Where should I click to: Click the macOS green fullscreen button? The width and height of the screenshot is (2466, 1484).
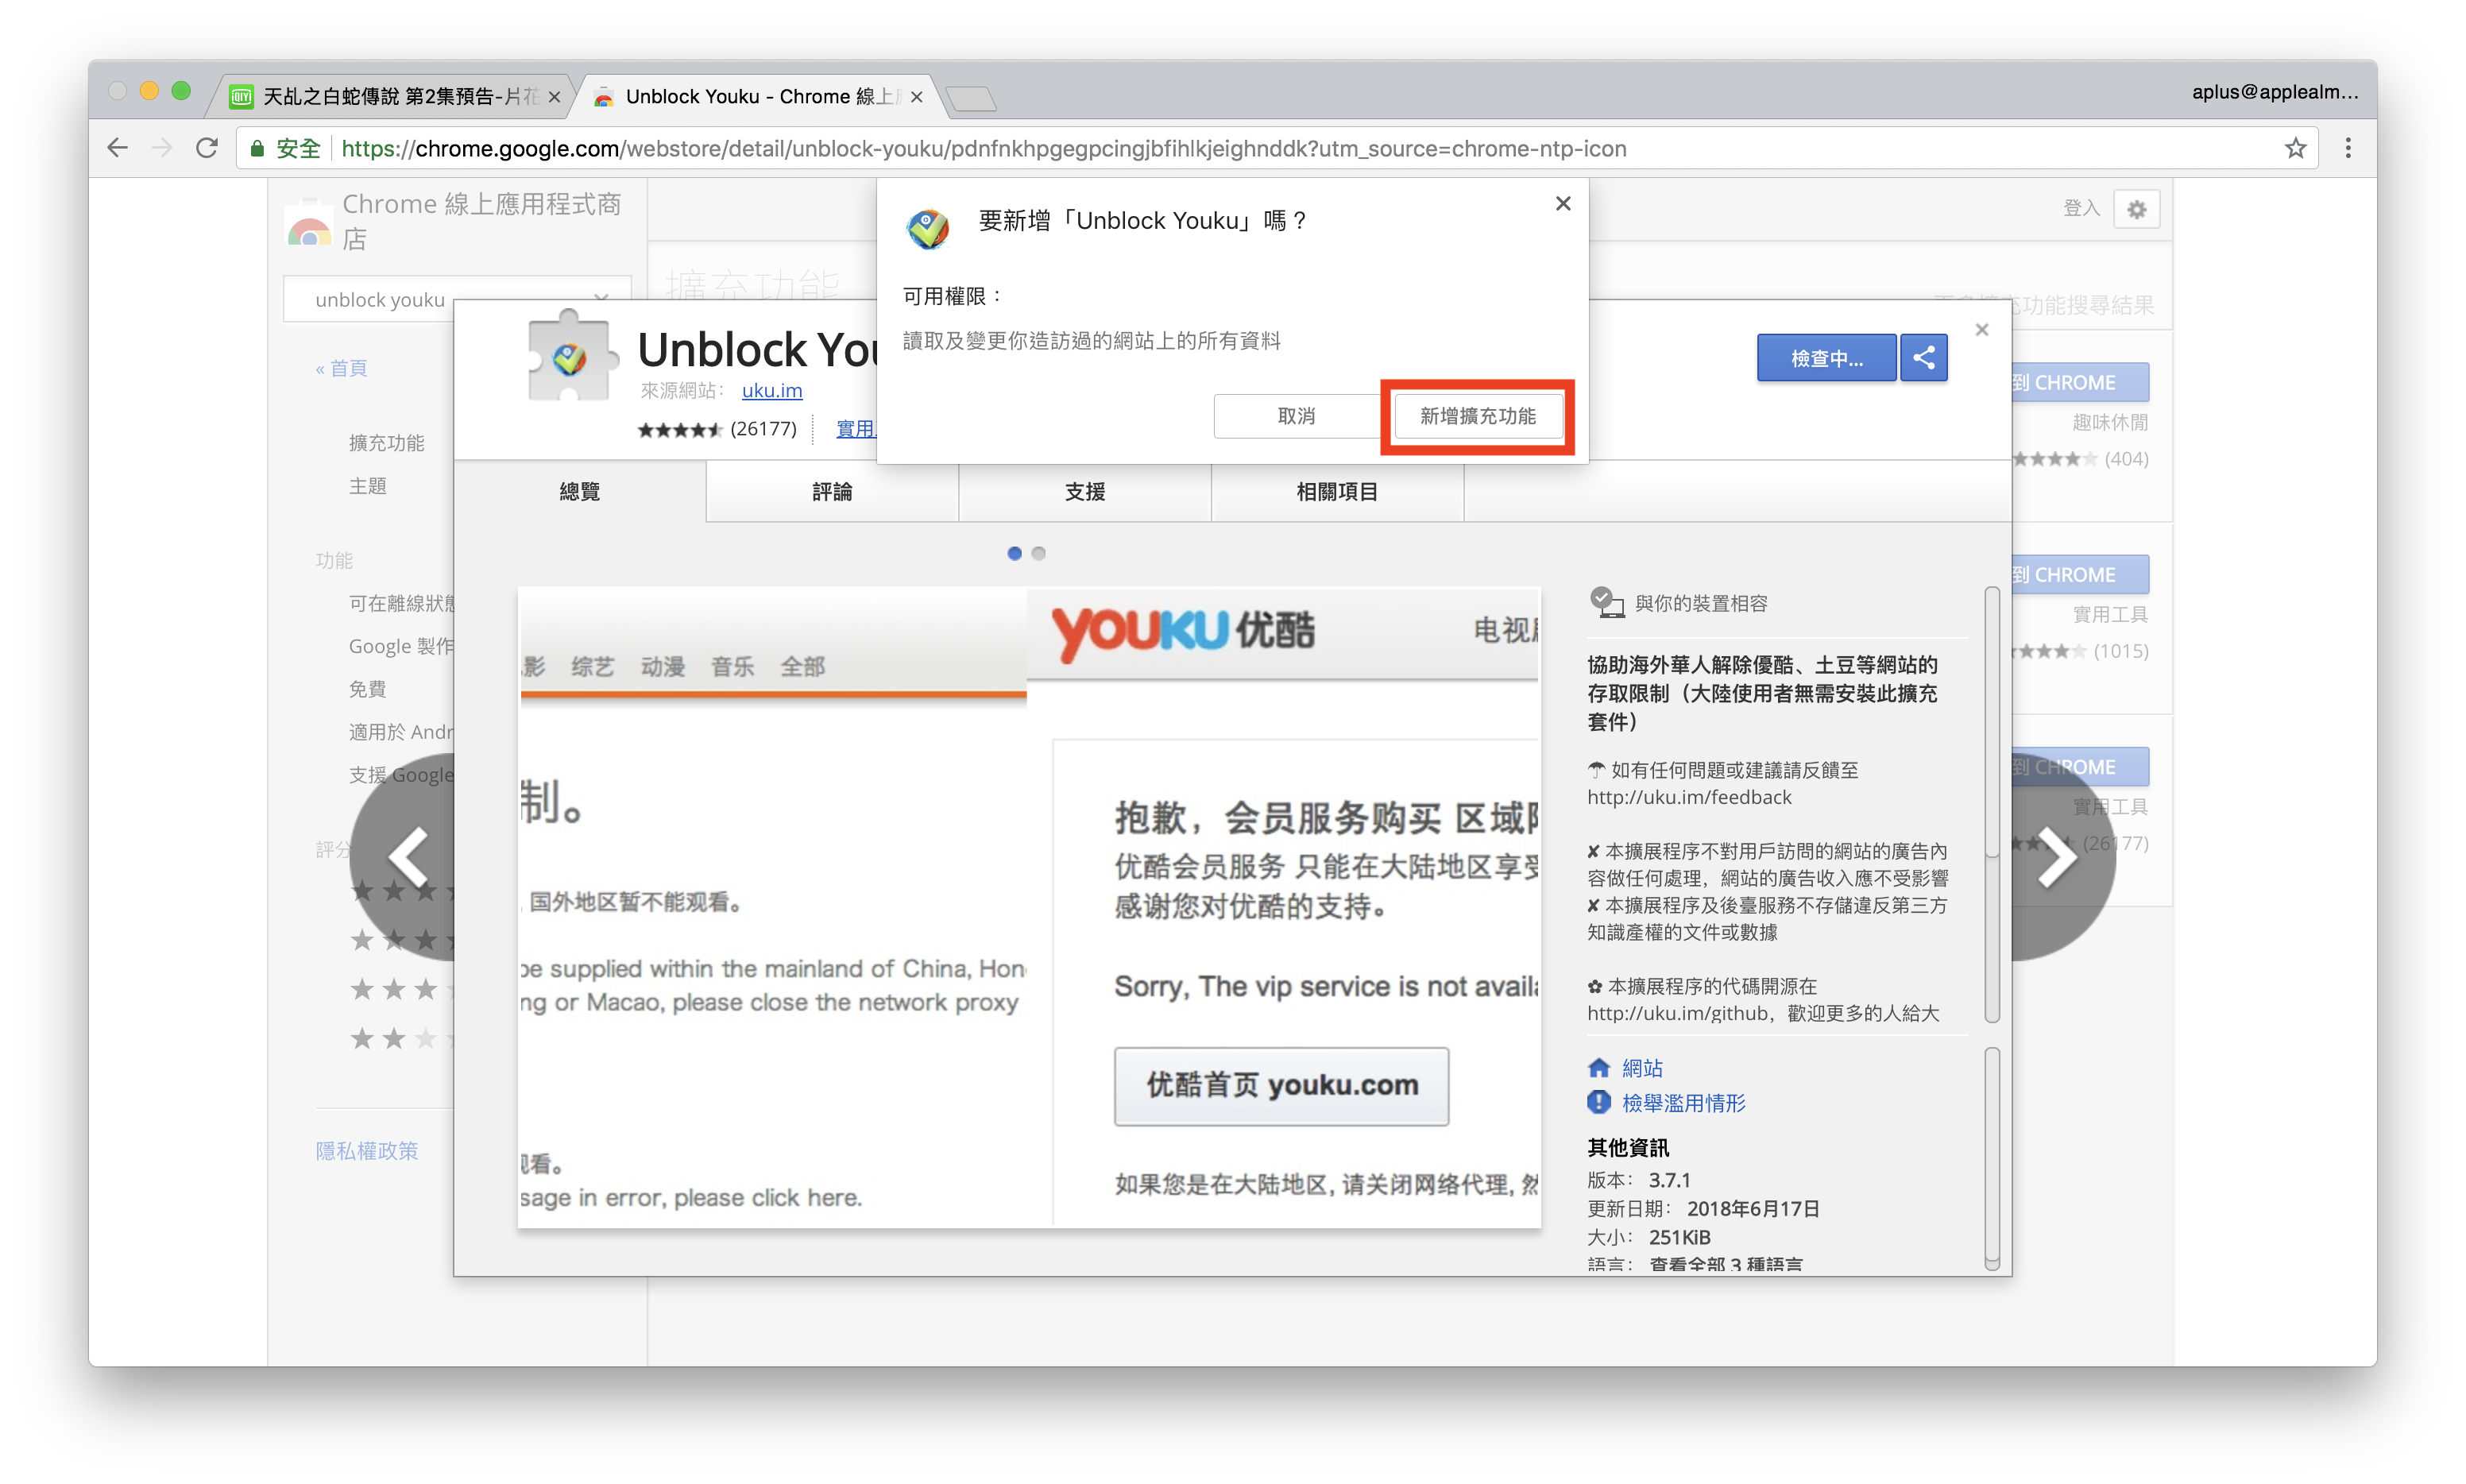181,91
